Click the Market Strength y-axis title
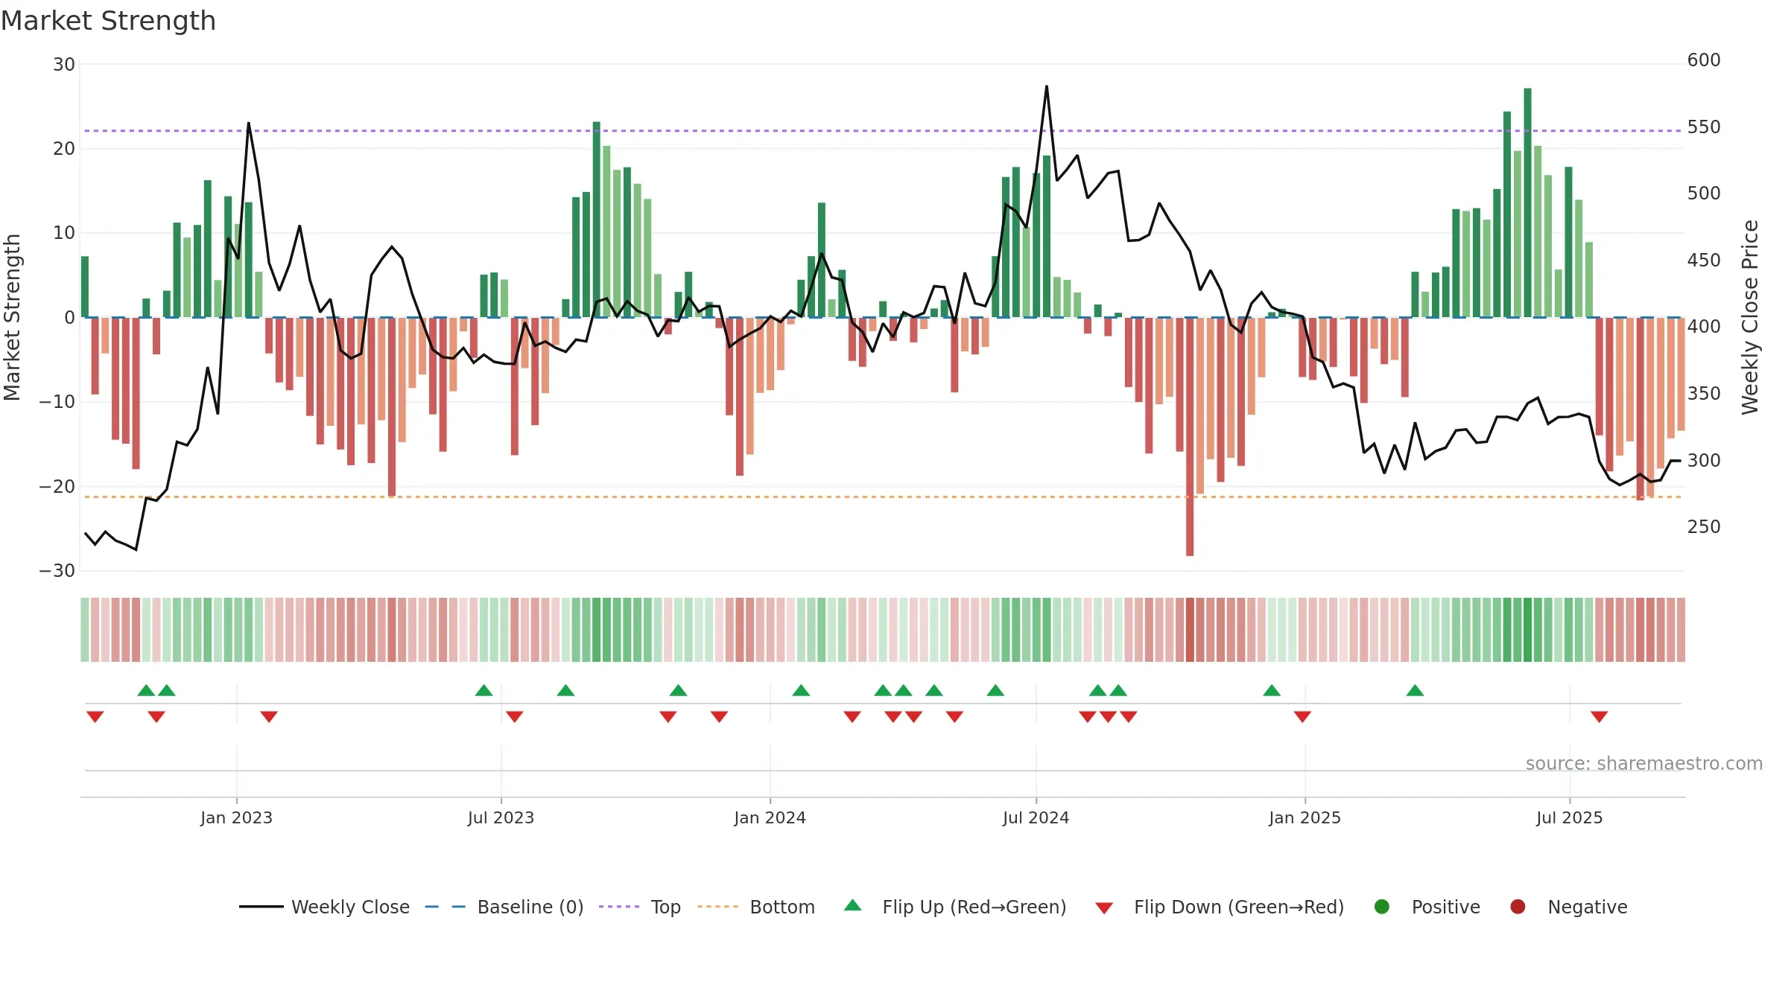Screen dimensions: 1788x1005 point(12,317)
